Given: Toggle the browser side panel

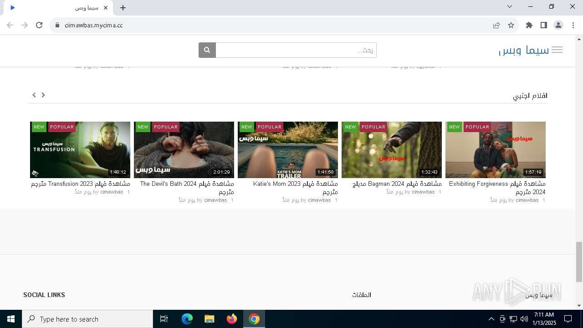Looking at the screenshot, I should point(544,25).
